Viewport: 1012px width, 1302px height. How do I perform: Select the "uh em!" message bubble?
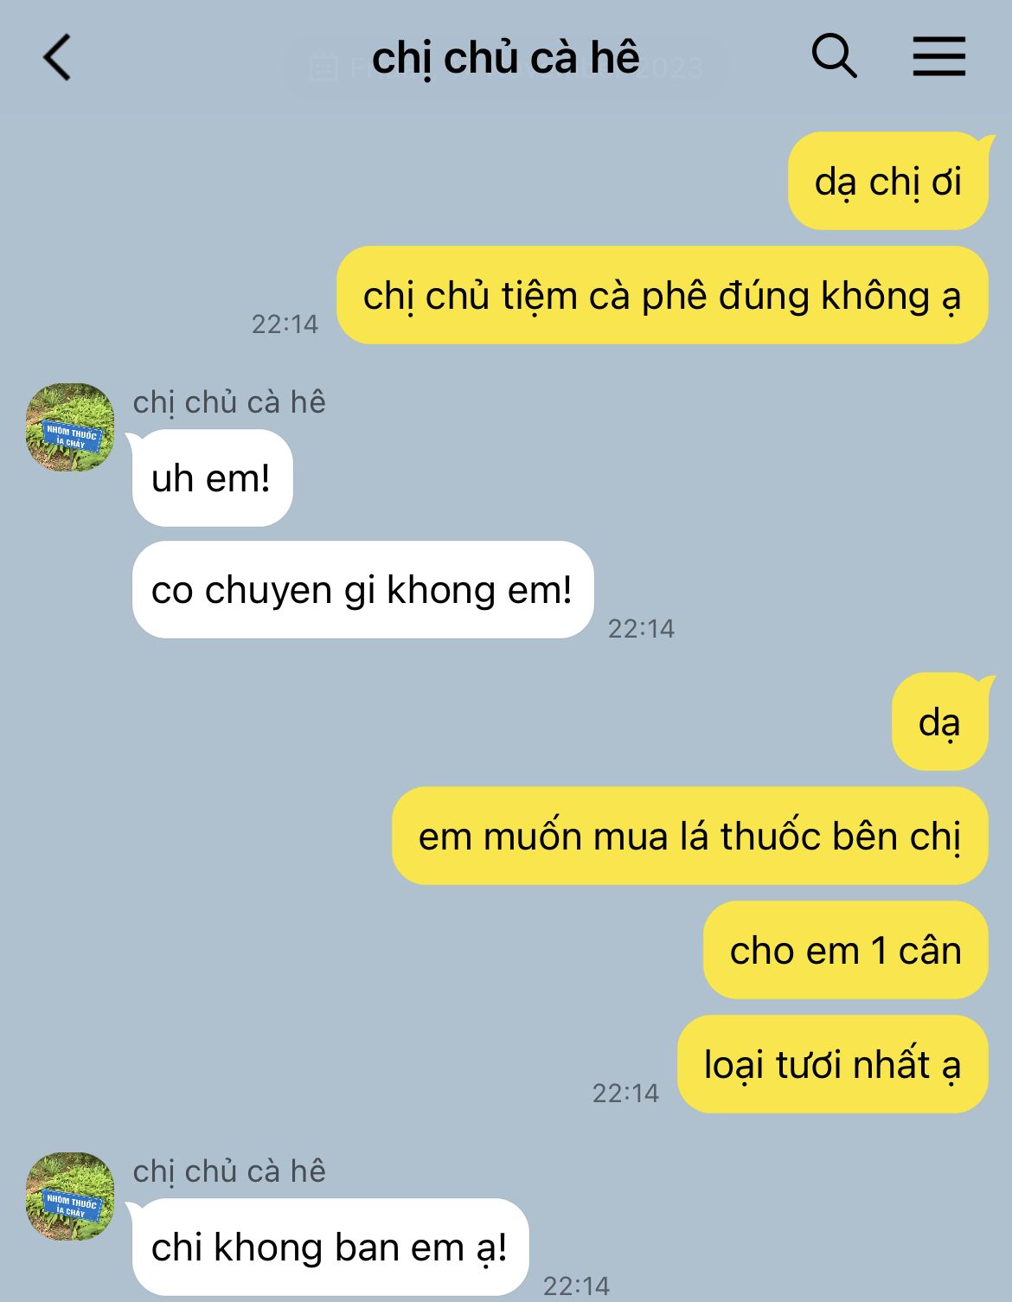click(212, 478)
